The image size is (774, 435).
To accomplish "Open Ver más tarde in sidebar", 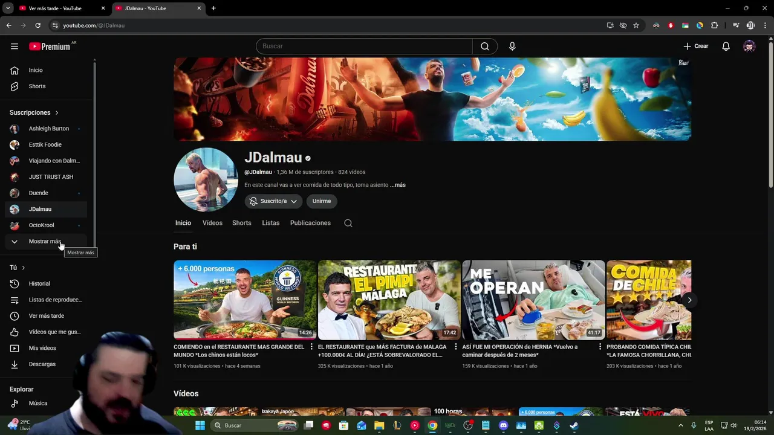I will pyautogui.click(x=46, y=316).
